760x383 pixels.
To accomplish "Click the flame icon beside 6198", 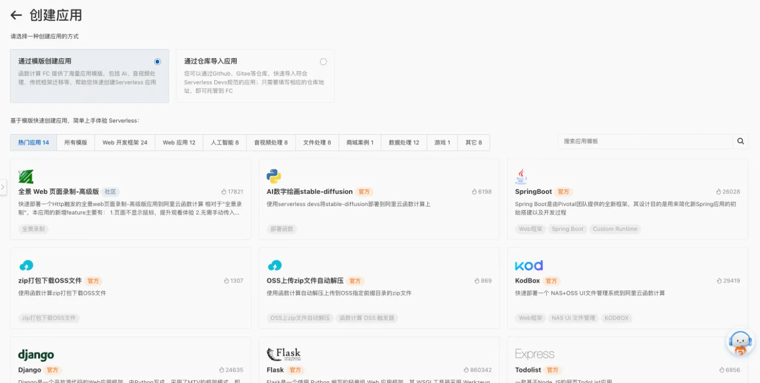I will point(474,192).
